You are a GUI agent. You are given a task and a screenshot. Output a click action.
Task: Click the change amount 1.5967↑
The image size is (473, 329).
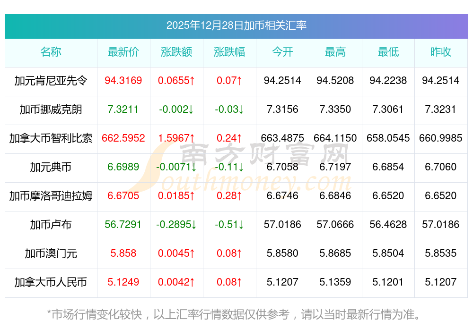click(x=176, y=138)
